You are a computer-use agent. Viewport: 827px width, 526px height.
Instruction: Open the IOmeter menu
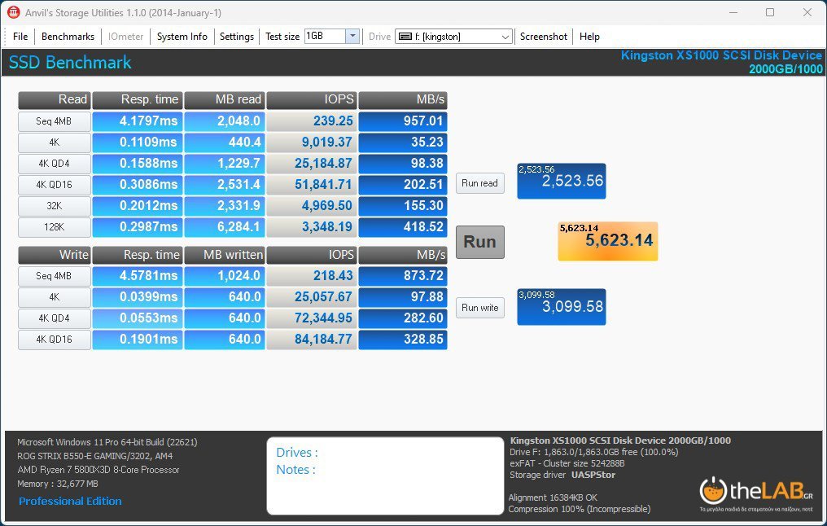[125, 37]
